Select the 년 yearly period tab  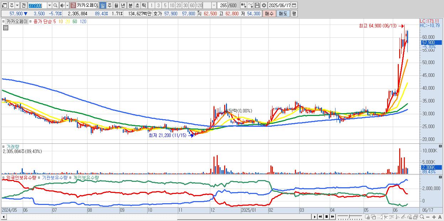(x=123, y=5)
